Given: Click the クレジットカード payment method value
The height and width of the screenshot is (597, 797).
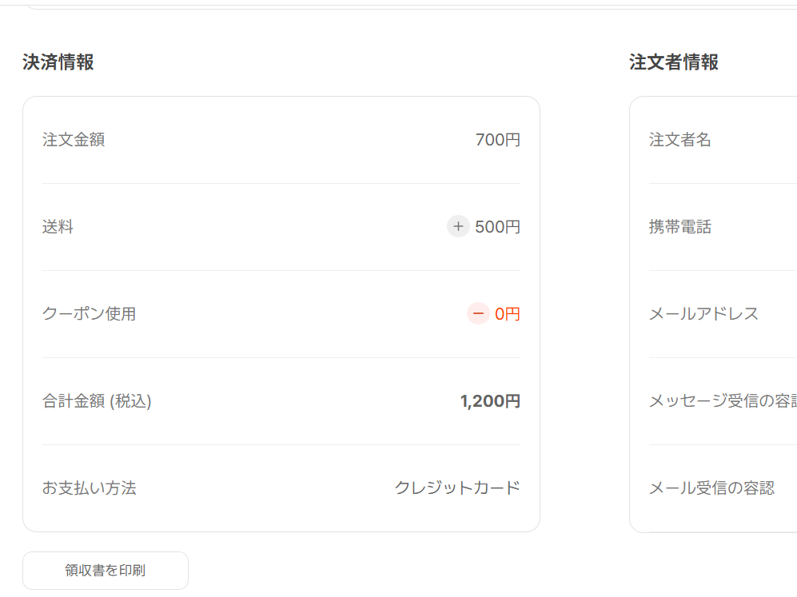Looking at the screenshot, I should pos(457,488).
